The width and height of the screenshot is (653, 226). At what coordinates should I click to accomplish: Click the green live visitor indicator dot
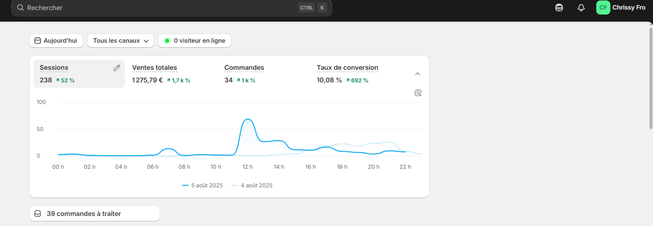pyautogui.click(x=167, y=41)
